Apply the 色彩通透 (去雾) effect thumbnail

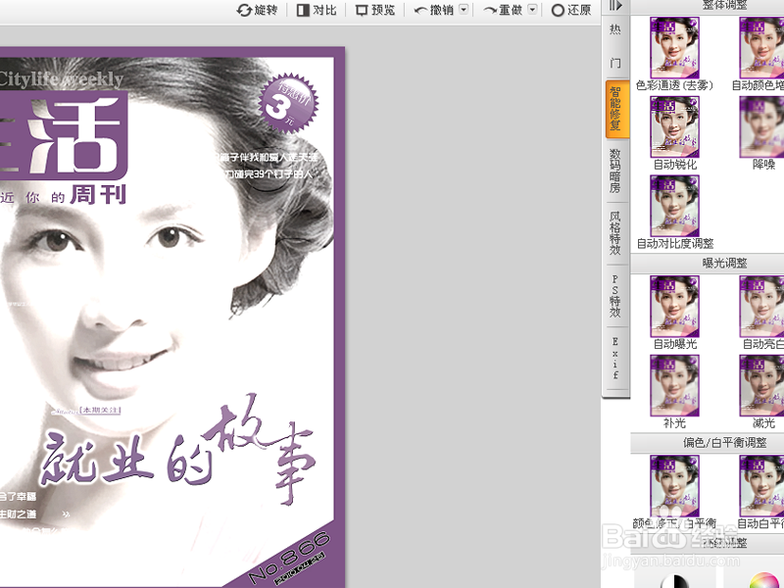pos(674,47)
